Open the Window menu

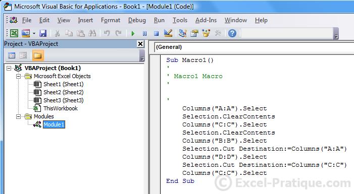[236, 20]
